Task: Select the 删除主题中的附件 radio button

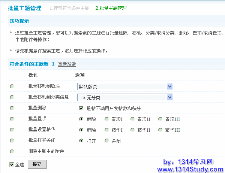Action: pos(12,152)
